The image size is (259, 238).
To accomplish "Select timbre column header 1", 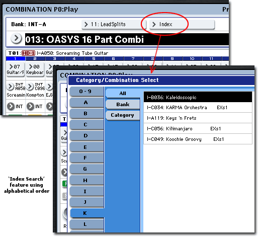I will click(16, 58).
